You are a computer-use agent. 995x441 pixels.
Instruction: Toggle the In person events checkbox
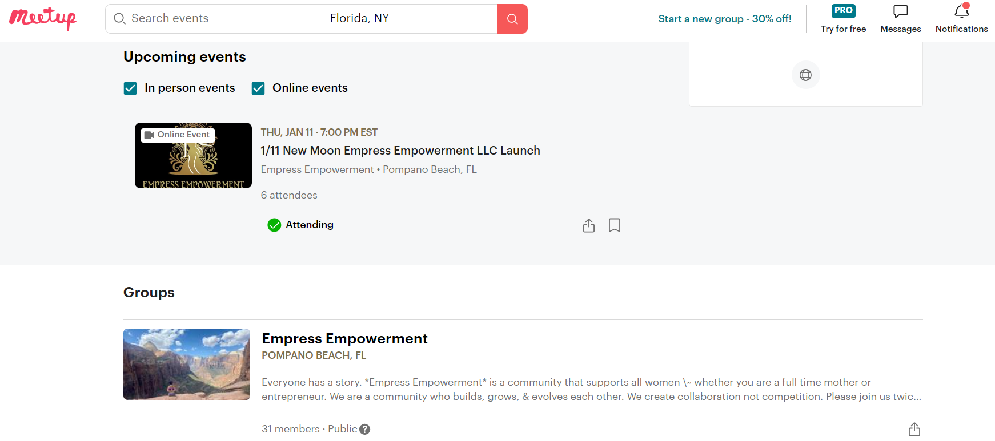coord(130,88)
